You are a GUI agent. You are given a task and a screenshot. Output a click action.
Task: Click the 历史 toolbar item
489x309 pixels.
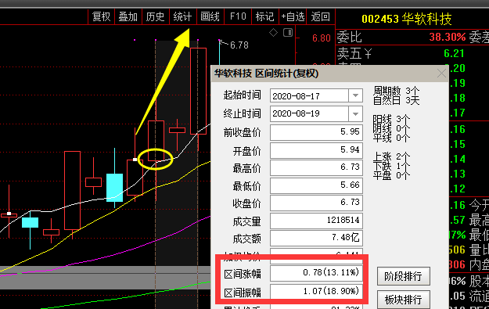(x=156, y=16)
